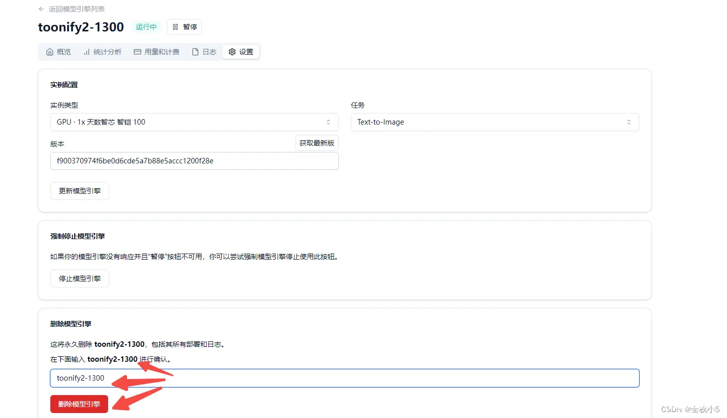Viewport: 727px width, 418px height.
Task: Pause the engine with 暂停 button
Action: click(184, 27)
